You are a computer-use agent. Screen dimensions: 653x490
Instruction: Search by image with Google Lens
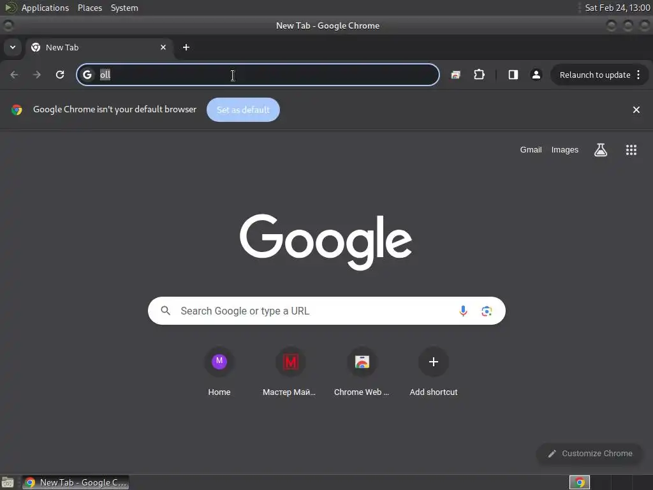(x=487, y=311)
